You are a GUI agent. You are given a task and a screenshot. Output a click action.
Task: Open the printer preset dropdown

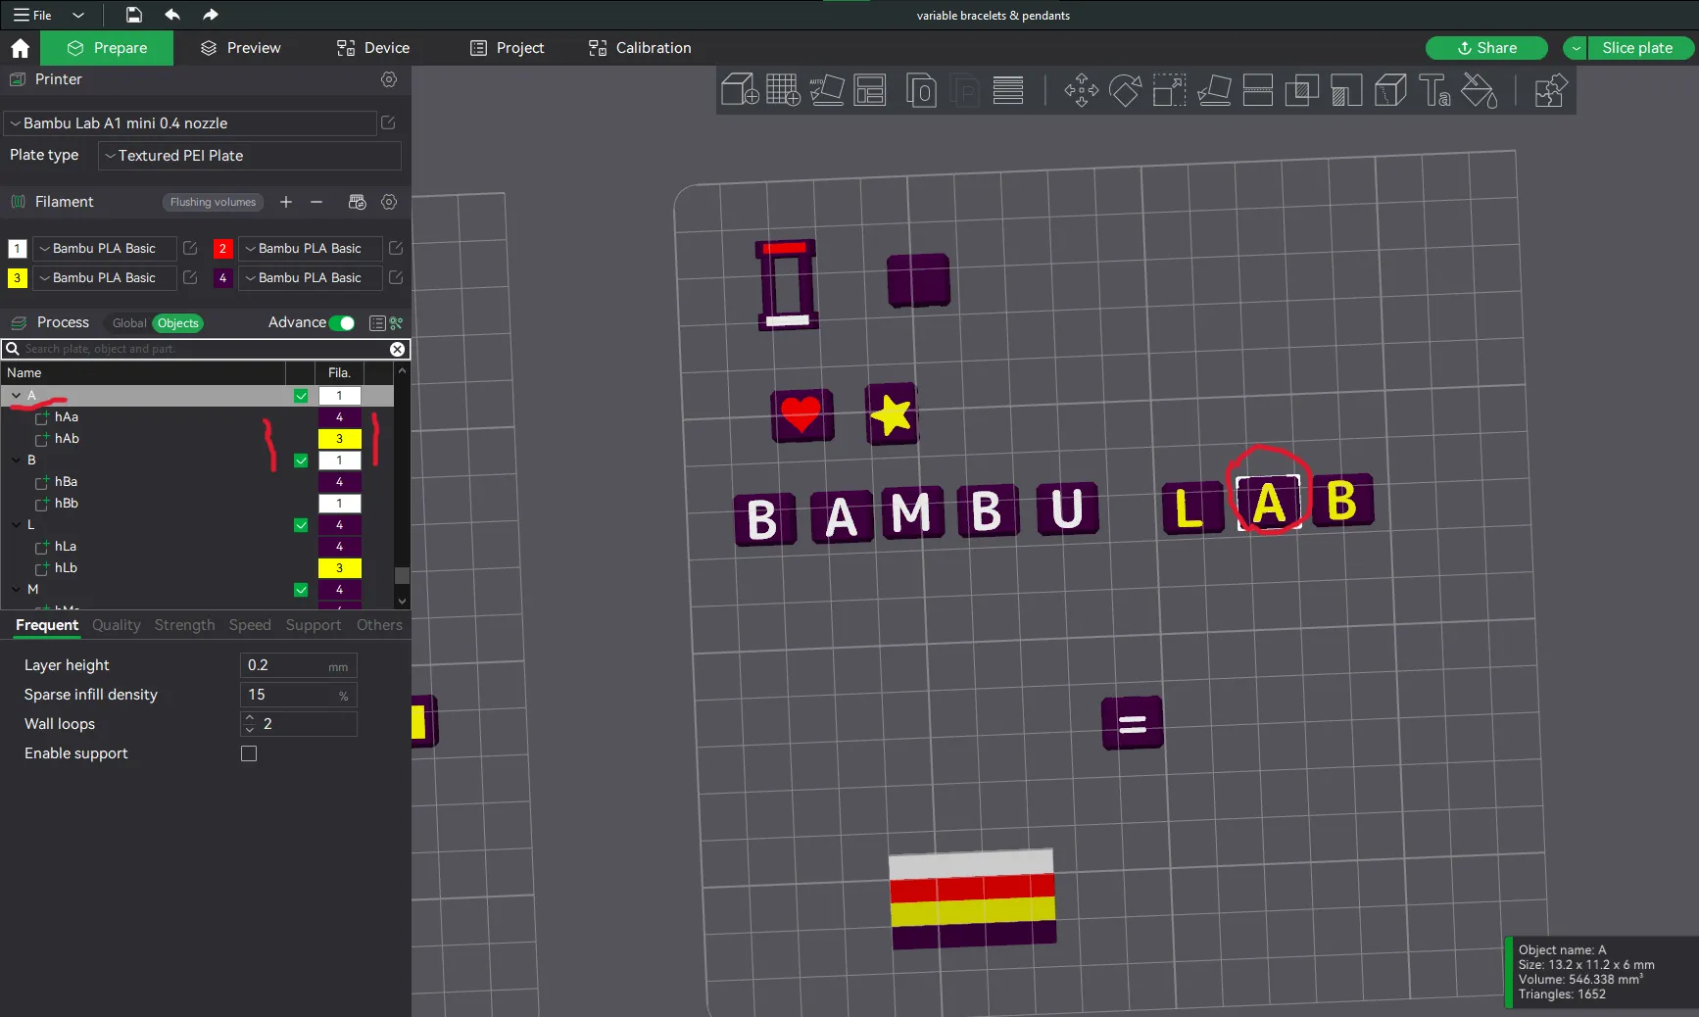(191, 123)
